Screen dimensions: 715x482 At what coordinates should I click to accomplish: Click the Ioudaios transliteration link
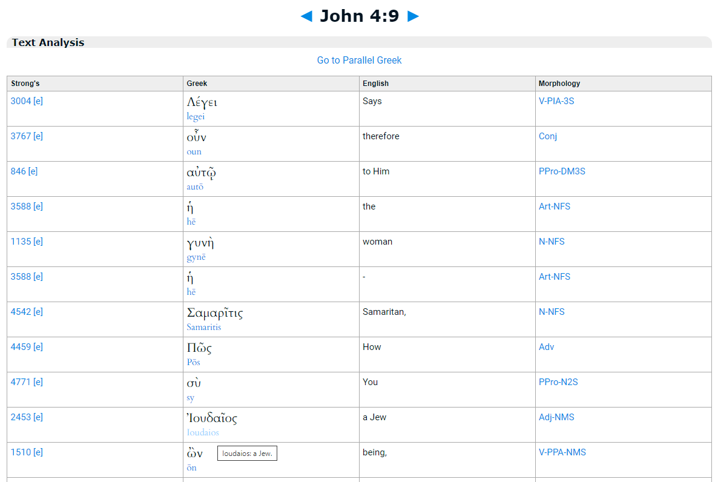coord(203,432)
